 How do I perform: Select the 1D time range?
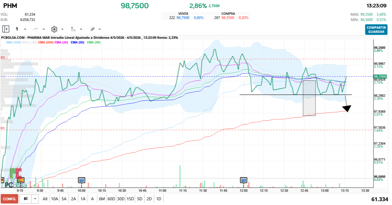point(159,199)
